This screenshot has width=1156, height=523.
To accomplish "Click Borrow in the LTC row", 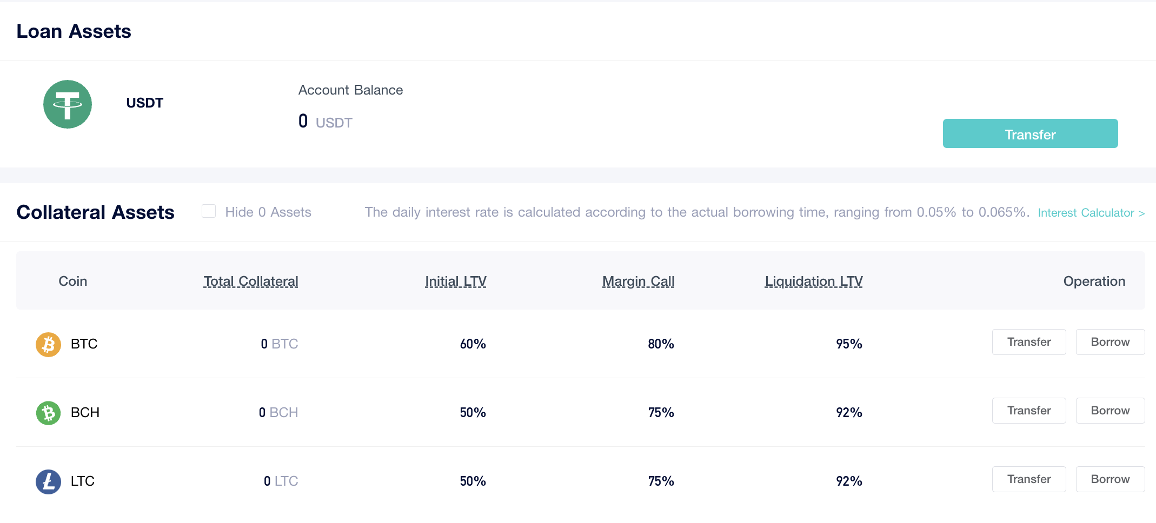I will pos(1110,479).
